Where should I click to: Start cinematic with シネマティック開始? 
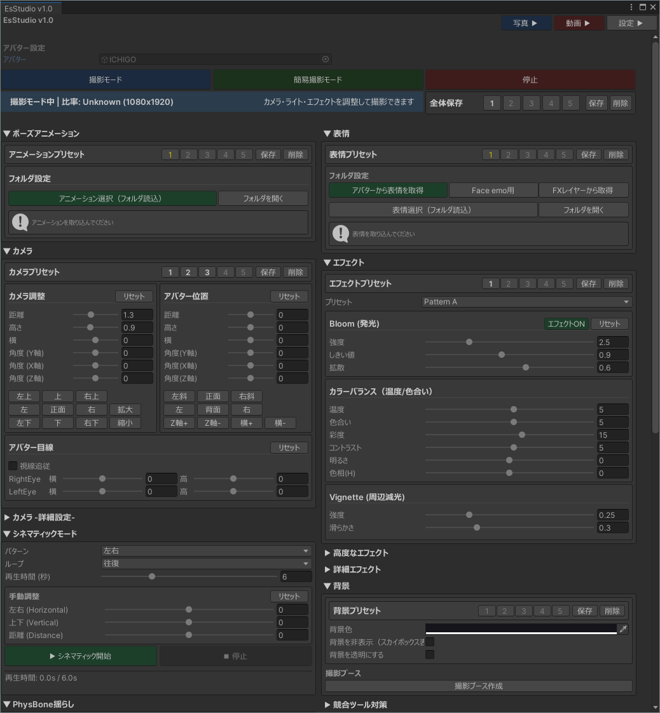tap(81, 656)
